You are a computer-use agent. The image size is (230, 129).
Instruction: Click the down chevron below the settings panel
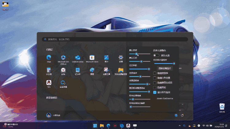tap(182, 104)
